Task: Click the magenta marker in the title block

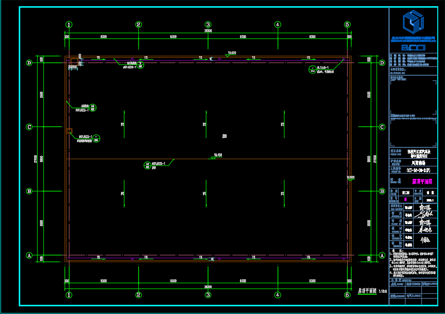Action: pyautogui.click(x=405, y=200)
